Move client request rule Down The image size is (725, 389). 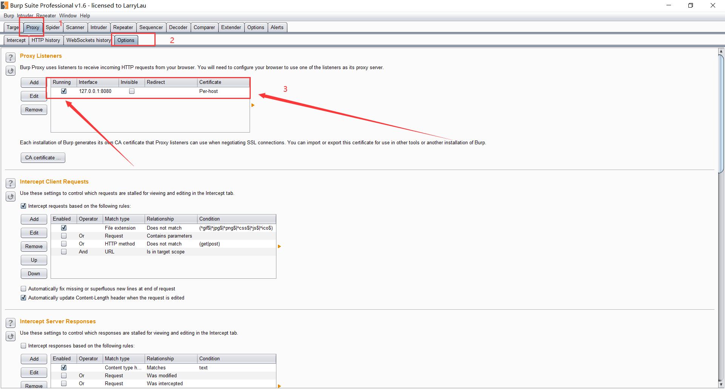pos(34,273)
